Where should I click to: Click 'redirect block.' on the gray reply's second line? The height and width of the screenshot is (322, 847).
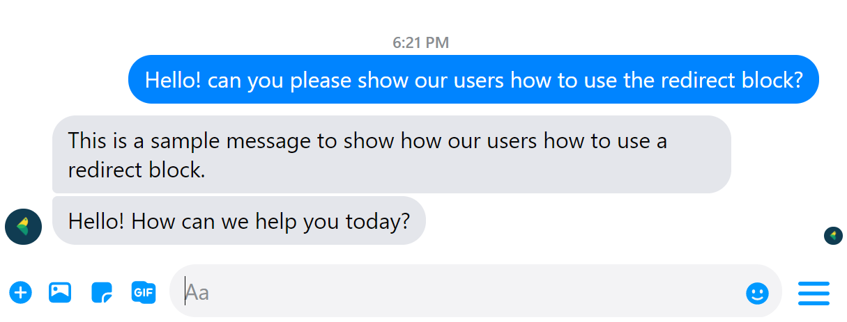pos(137,170)
